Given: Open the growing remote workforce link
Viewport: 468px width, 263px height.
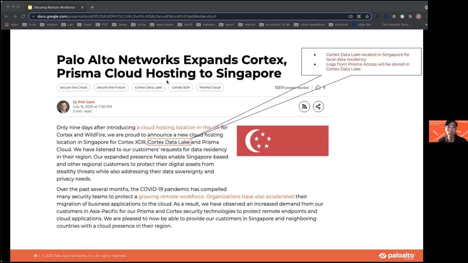Looking at the screenshot, I should [171, 197].
